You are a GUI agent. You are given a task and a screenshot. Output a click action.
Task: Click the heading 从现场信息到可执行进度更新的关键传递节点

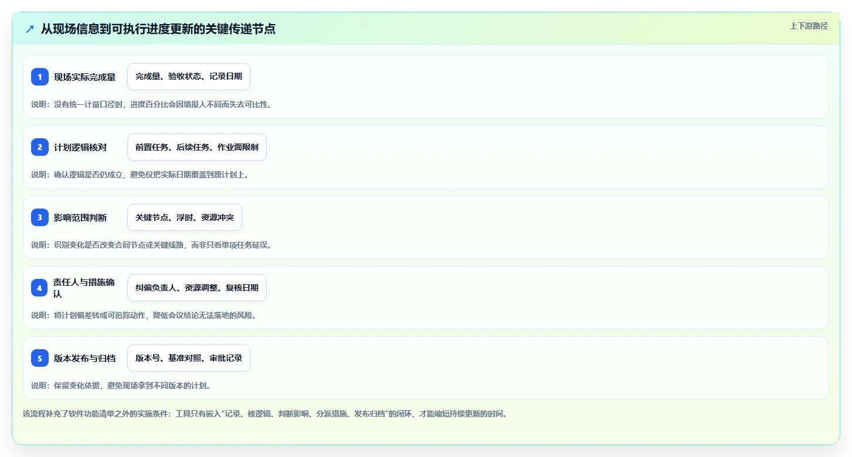(158, 29)
